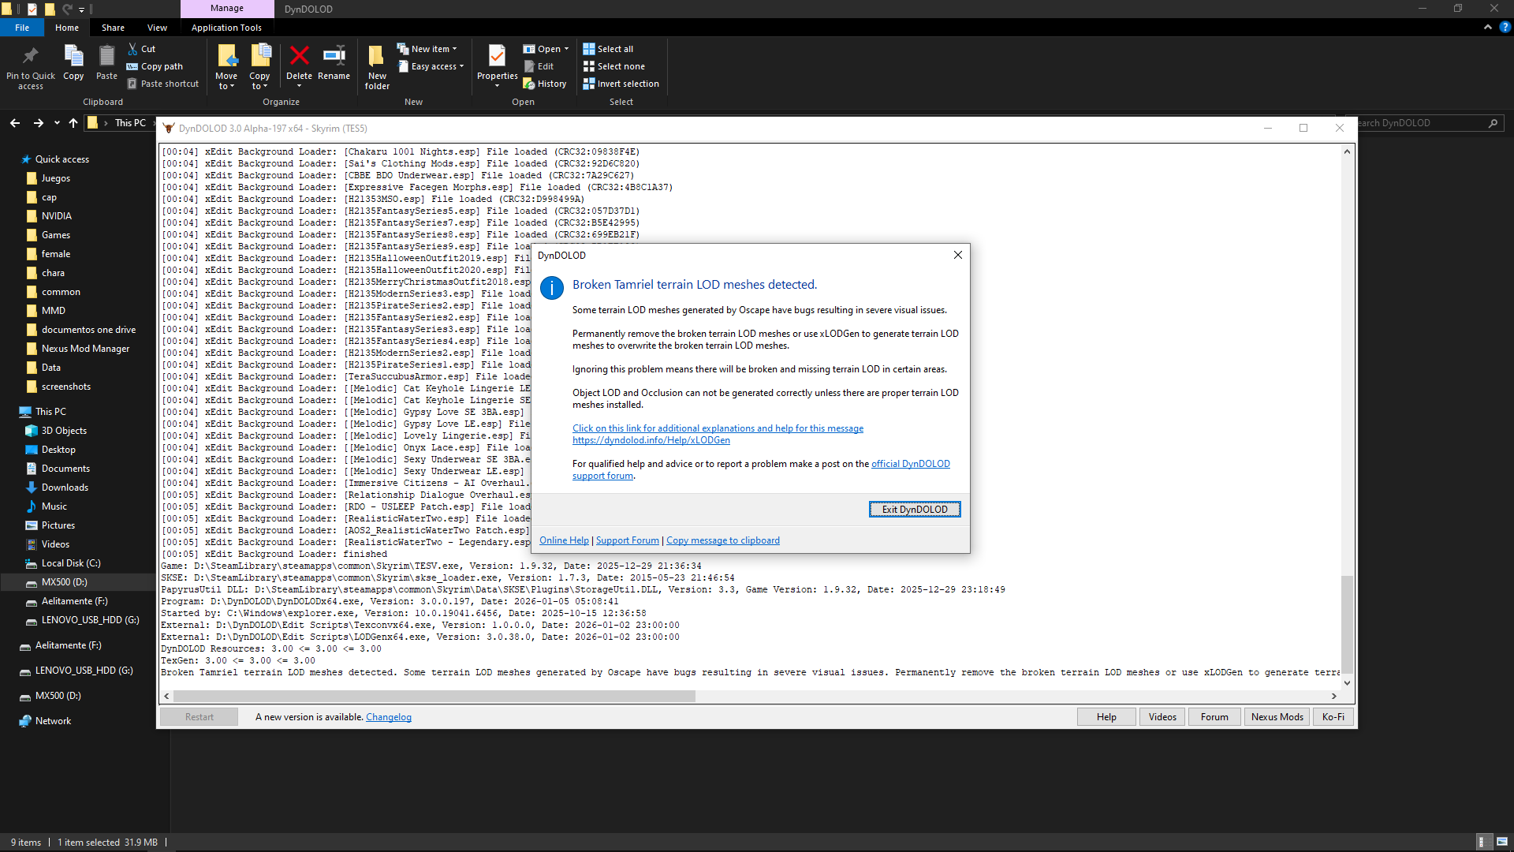This screenshot has height=852, width=1514.
Task: Click the Rename icon in ribbon
Action: (x=334, y=57)
